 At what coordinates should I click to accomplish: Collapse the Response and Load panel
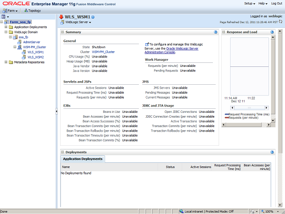(224, 32)
